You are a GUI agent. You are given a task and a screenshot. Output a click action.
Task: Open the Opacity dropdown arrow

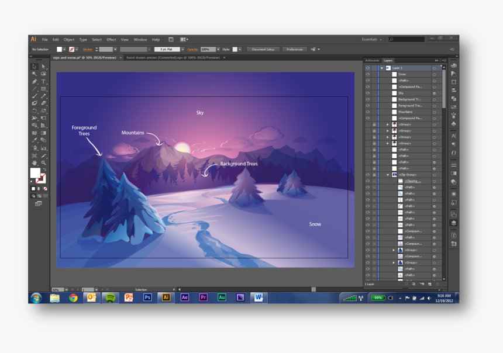(218, 50)
